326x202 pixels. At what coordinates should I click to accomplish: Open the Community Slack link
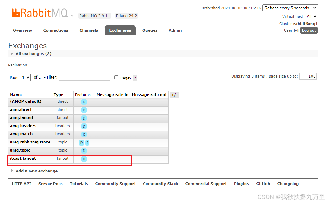point(160,184)
